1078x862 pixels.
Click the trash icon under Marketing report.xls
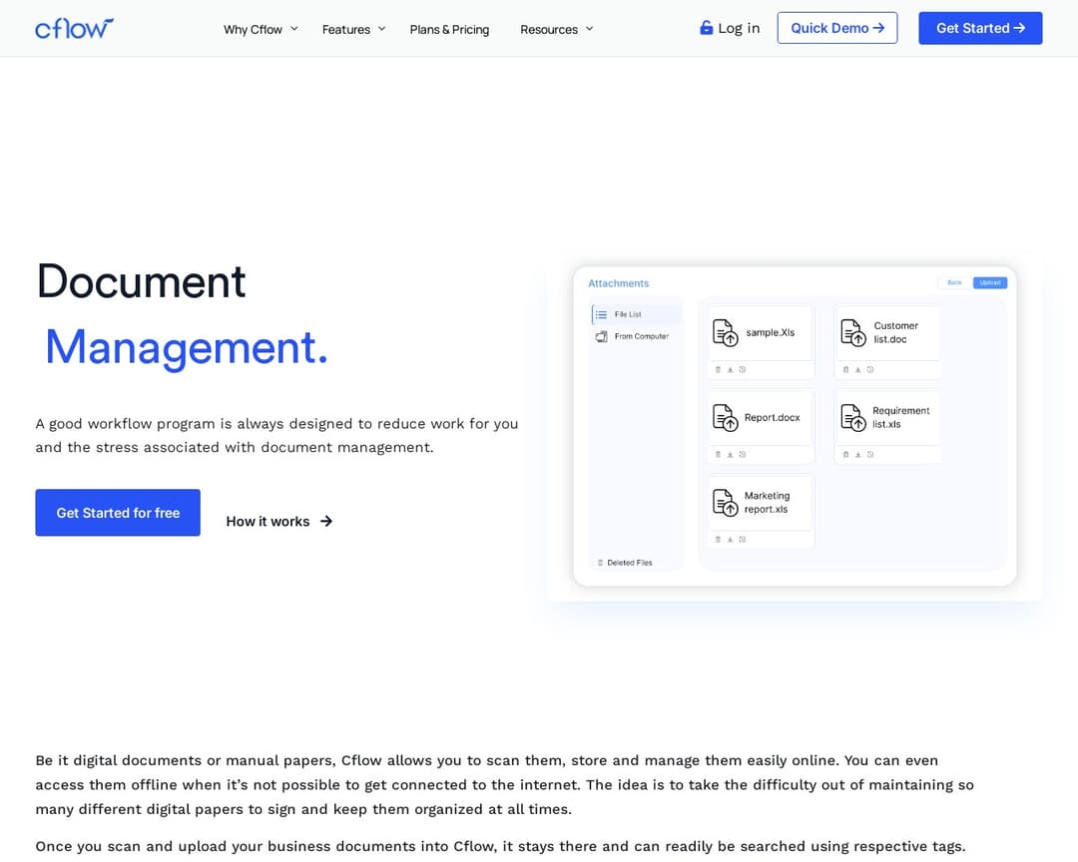(x=718, y=540)
